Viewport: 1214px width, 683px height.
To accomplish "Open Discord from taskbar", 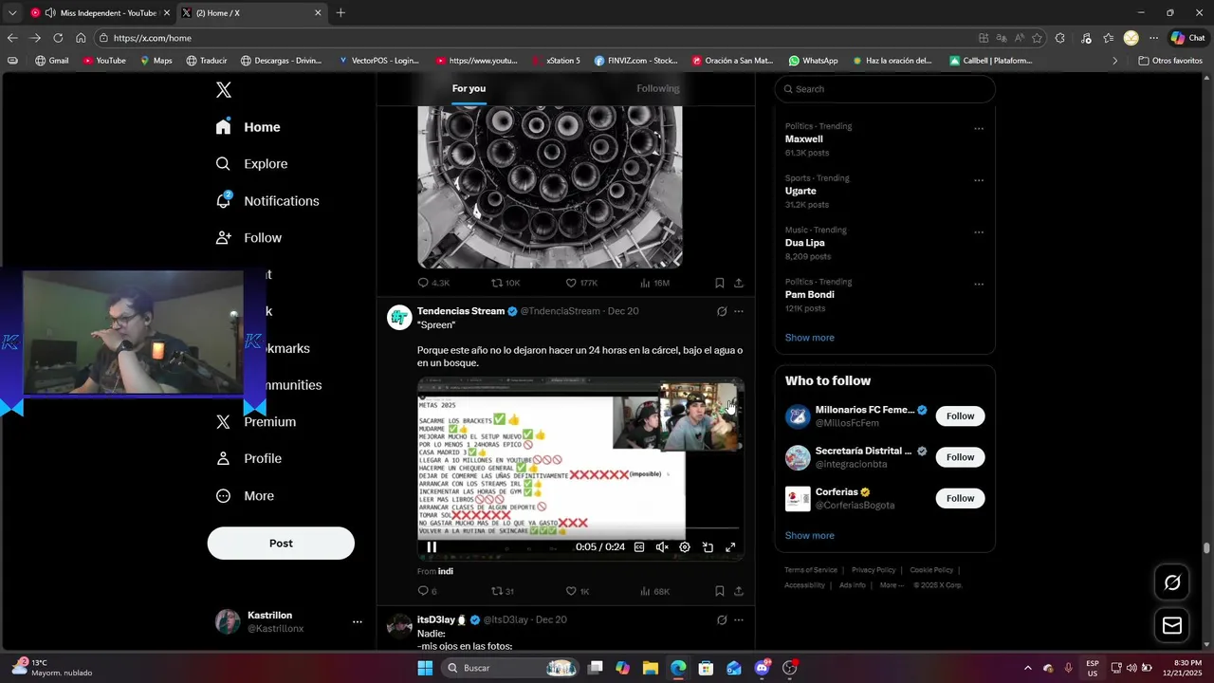I will click(762, 668).
